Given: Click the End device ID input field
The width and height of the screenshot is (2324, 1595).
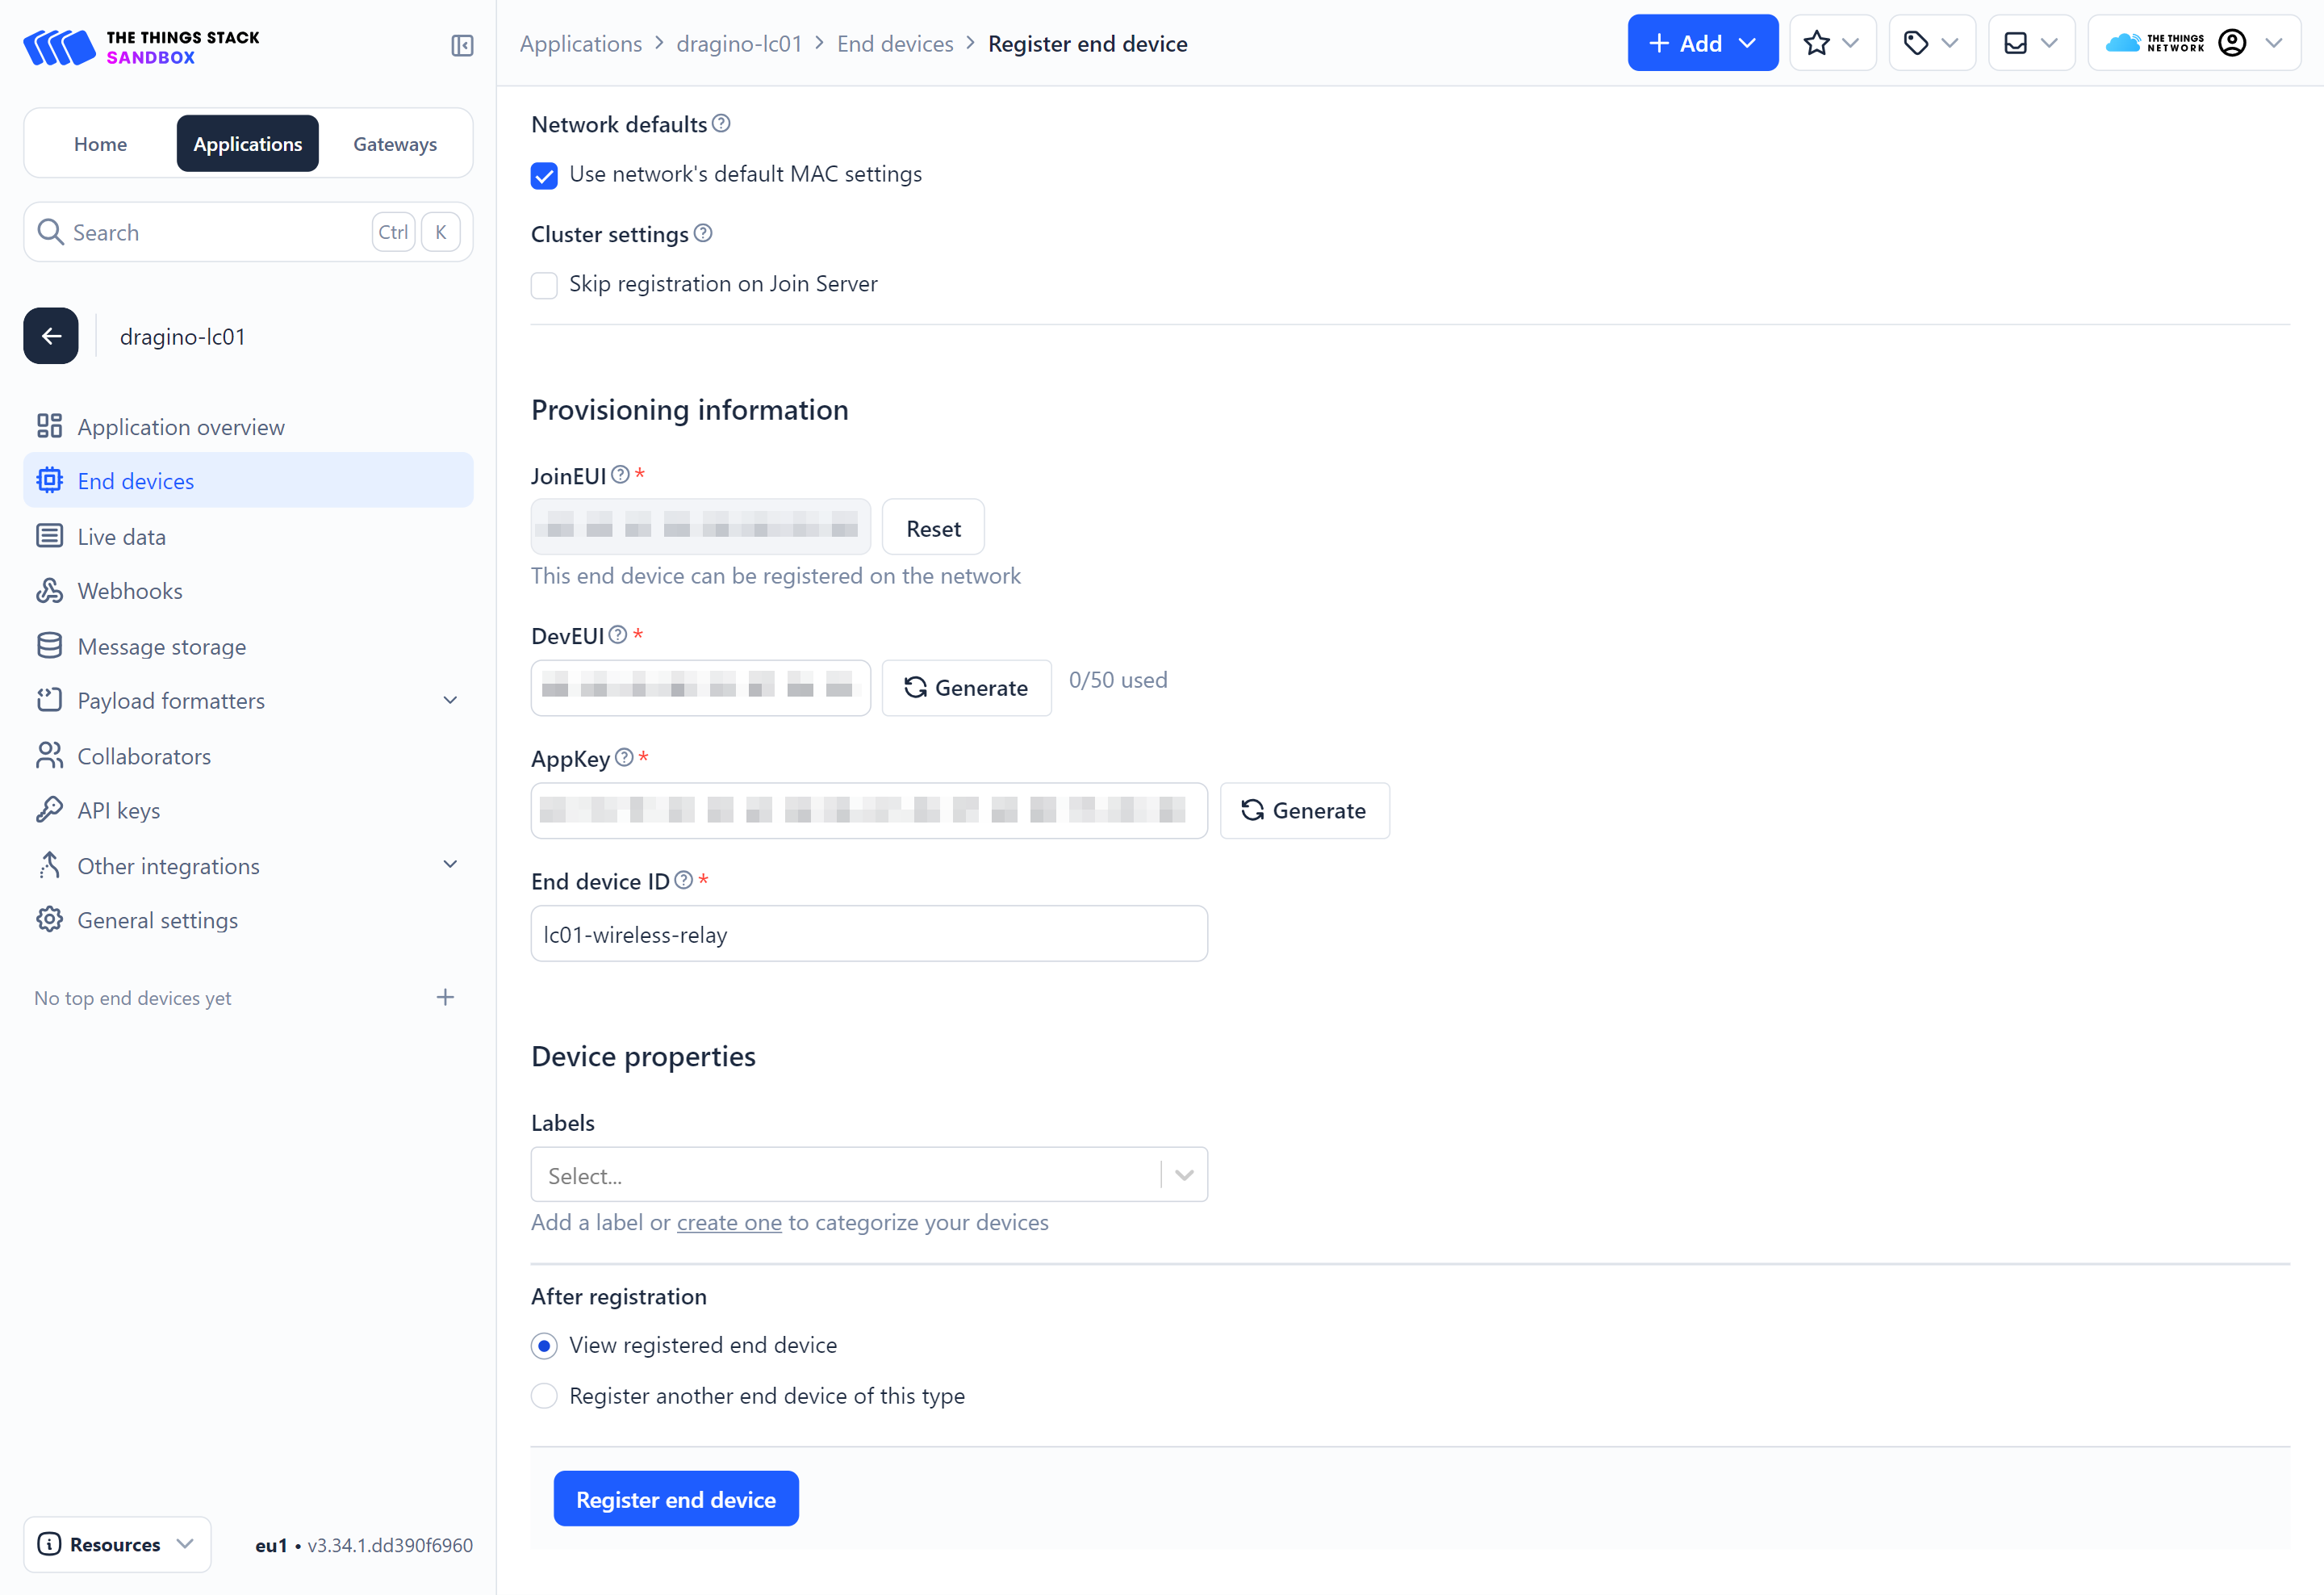Looking at the screenshot, I should point(868,934).
